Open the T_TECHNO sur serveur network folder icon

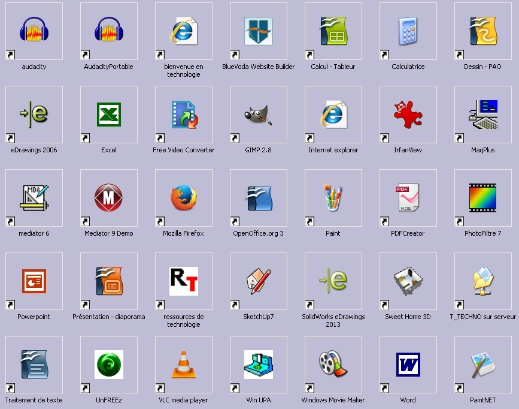[x=483, y=281]
